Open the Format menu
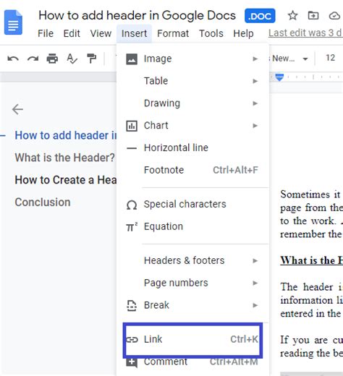The height and width of the screenshot is (376, 343). (173, 33)
